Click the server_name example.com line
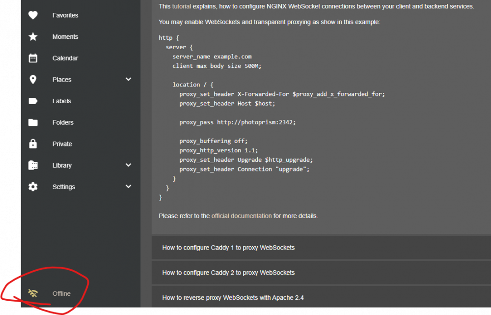This screenshot has height=315, width=491. [212, 57]
